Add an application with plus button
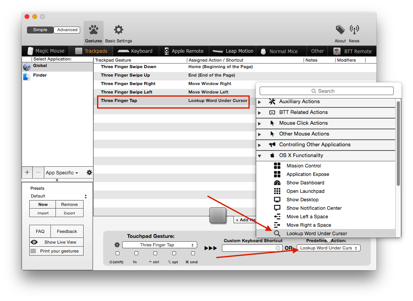The width and height of the screenshot is (413, 301). 27,172
